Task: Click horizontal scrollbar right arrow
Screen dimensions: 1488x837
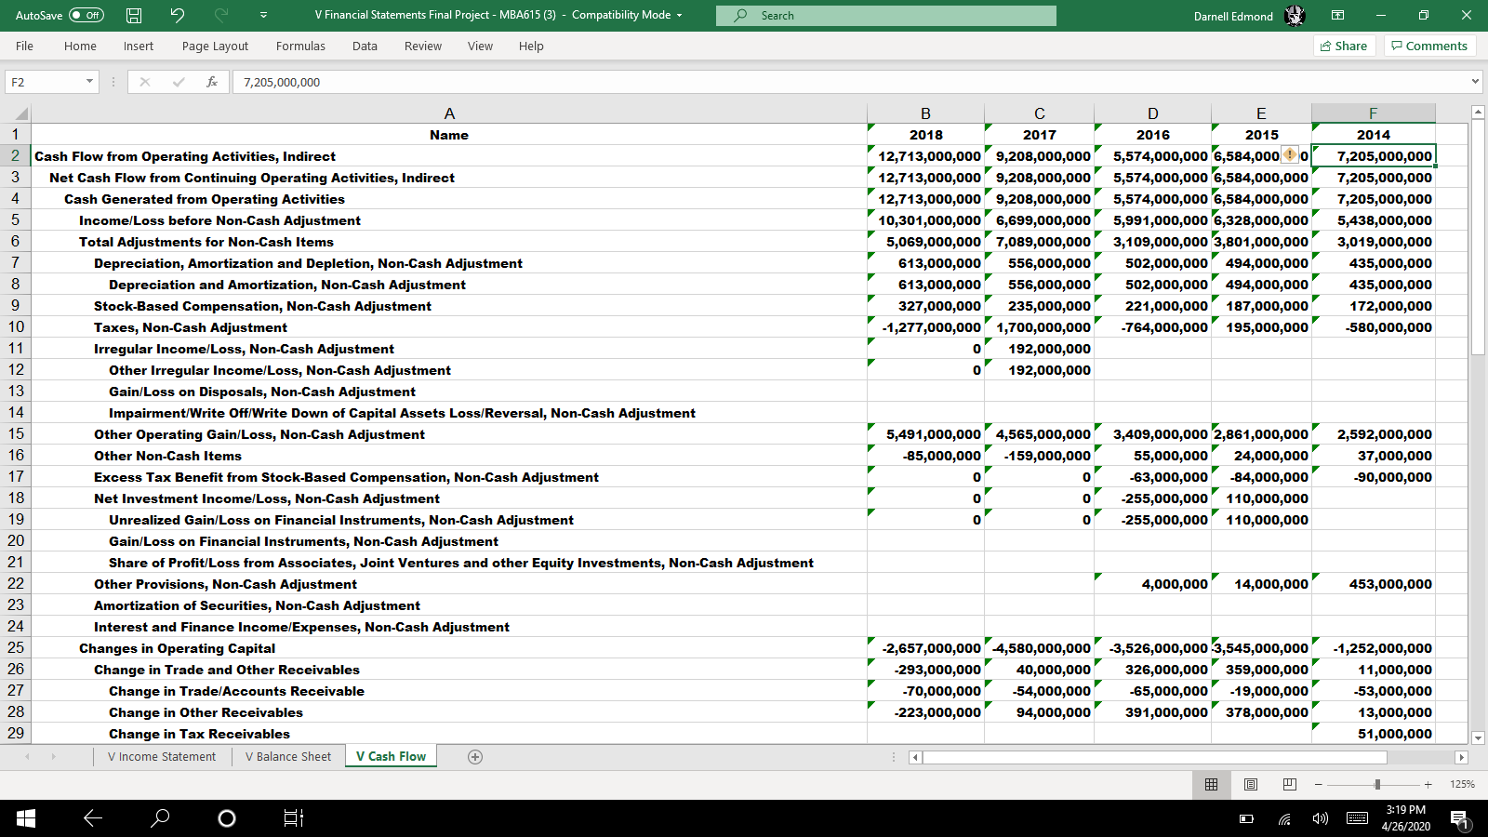Action: point(1461,757)
